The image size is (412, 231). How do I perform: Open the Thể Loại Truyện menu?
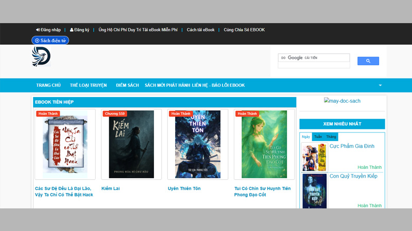point(88,85)
